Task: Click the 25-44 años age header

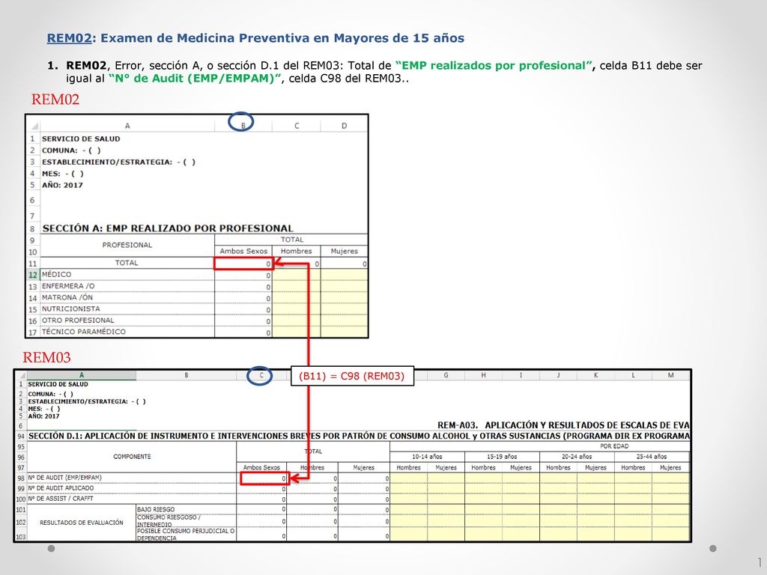Action: click(x=652, y=457)
